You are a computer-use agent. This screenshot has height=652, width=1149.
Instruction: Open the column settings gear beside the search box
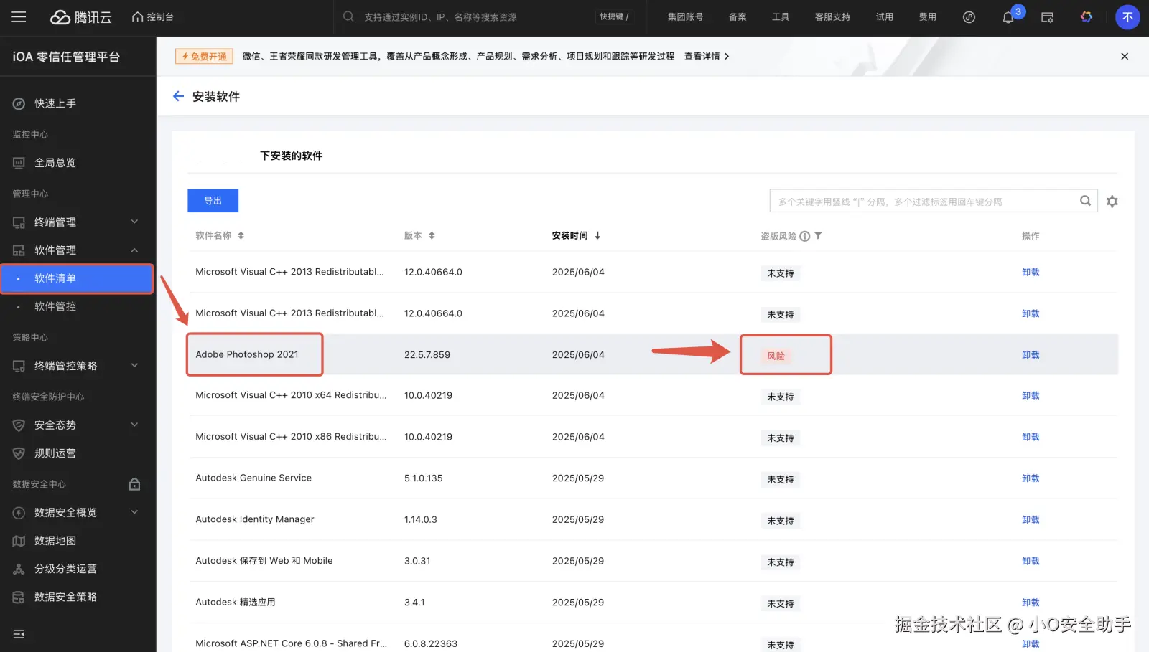click(x=1112, y=202)
